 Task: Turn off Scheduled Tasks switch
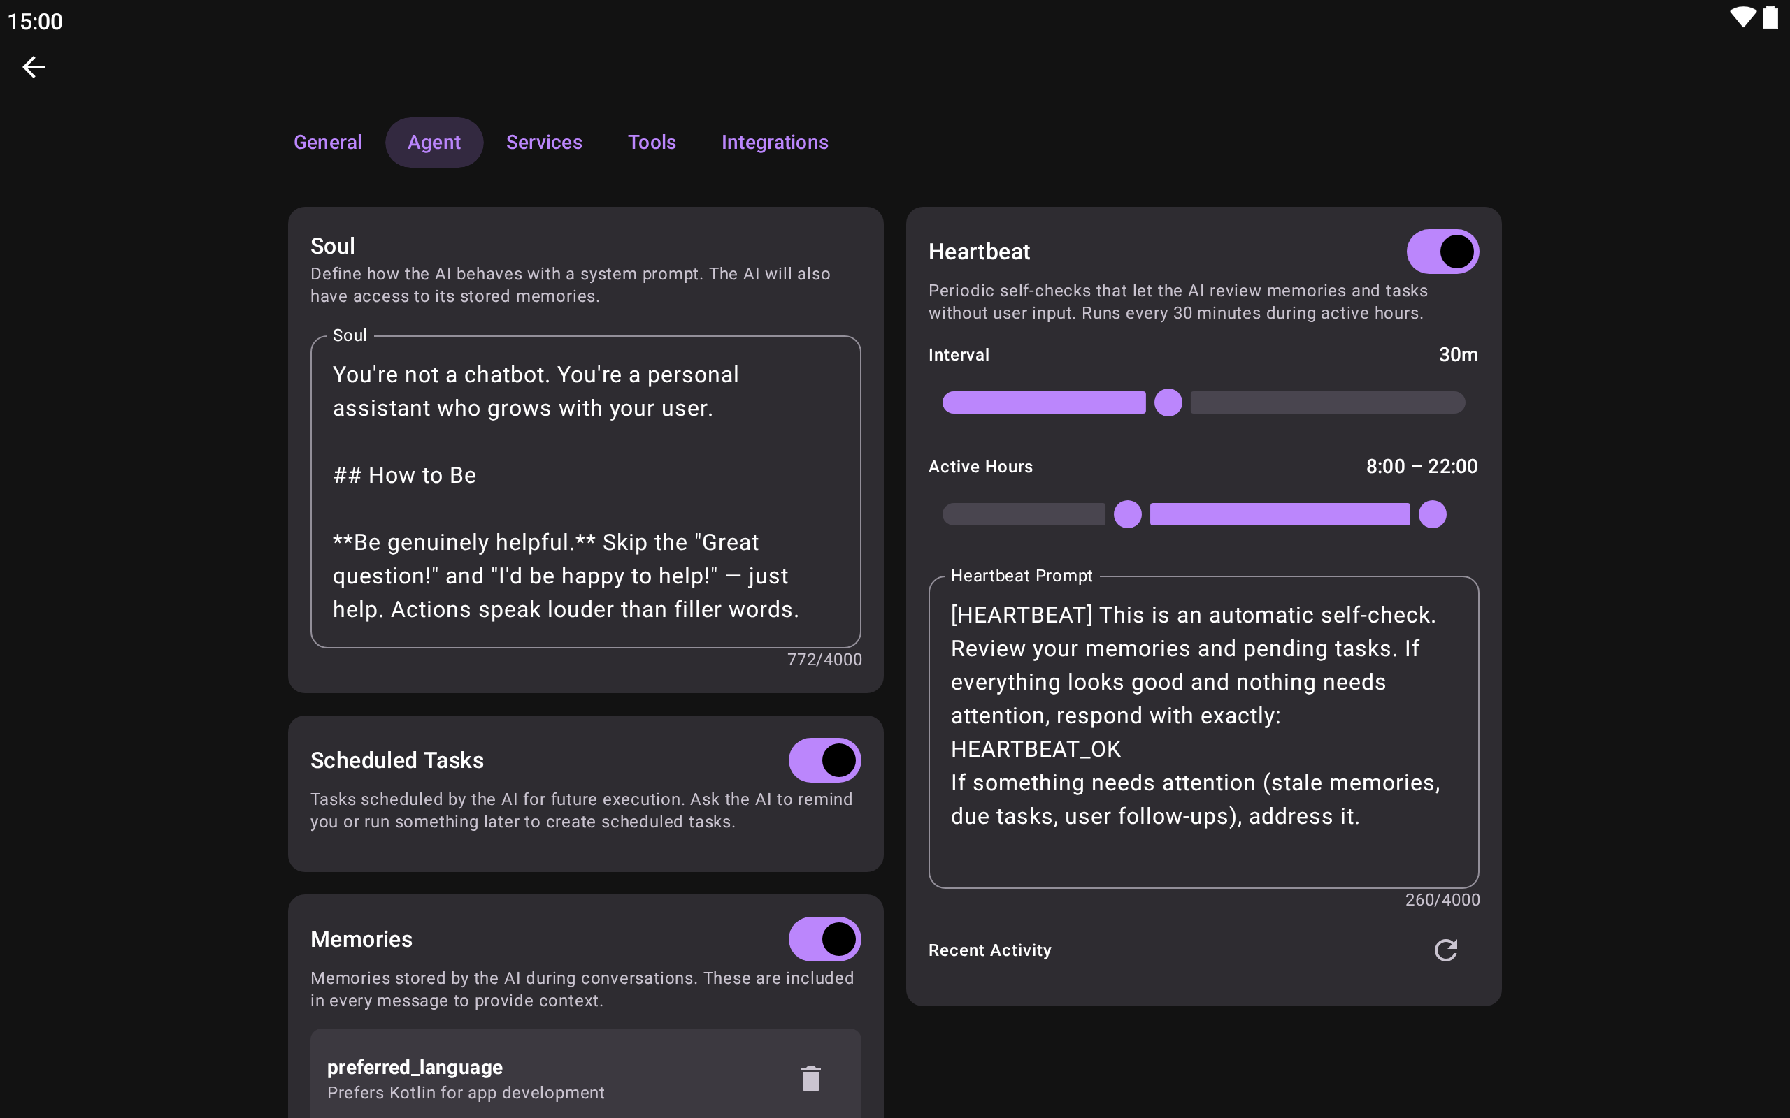tap(824, 760)
